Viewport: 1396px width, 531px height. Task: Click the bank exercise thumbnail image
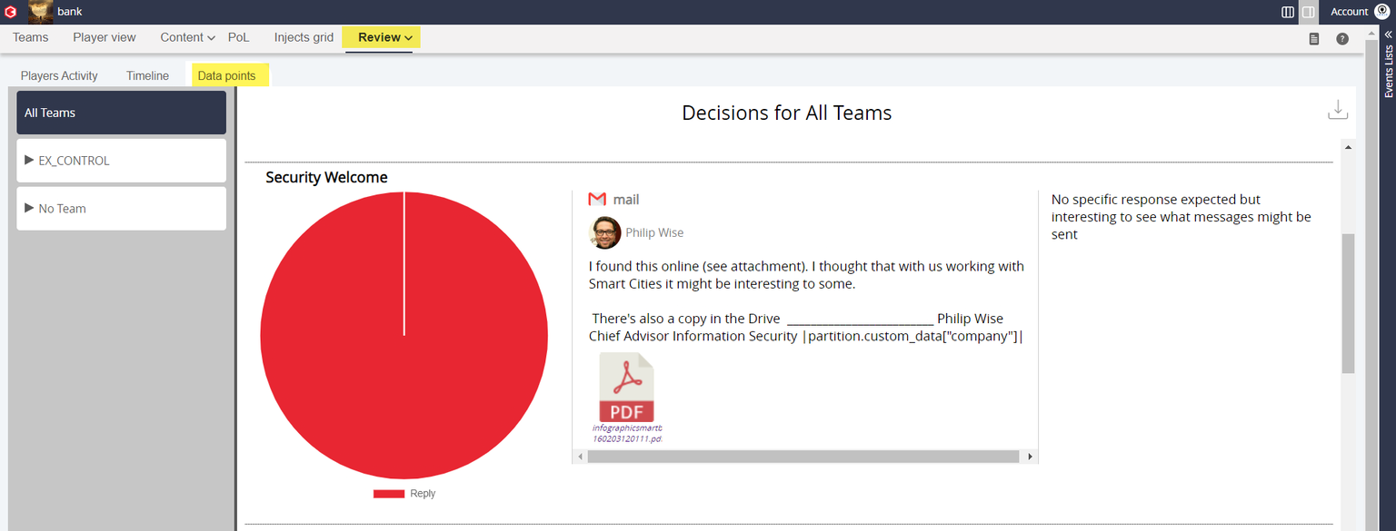tap(41, 12)
